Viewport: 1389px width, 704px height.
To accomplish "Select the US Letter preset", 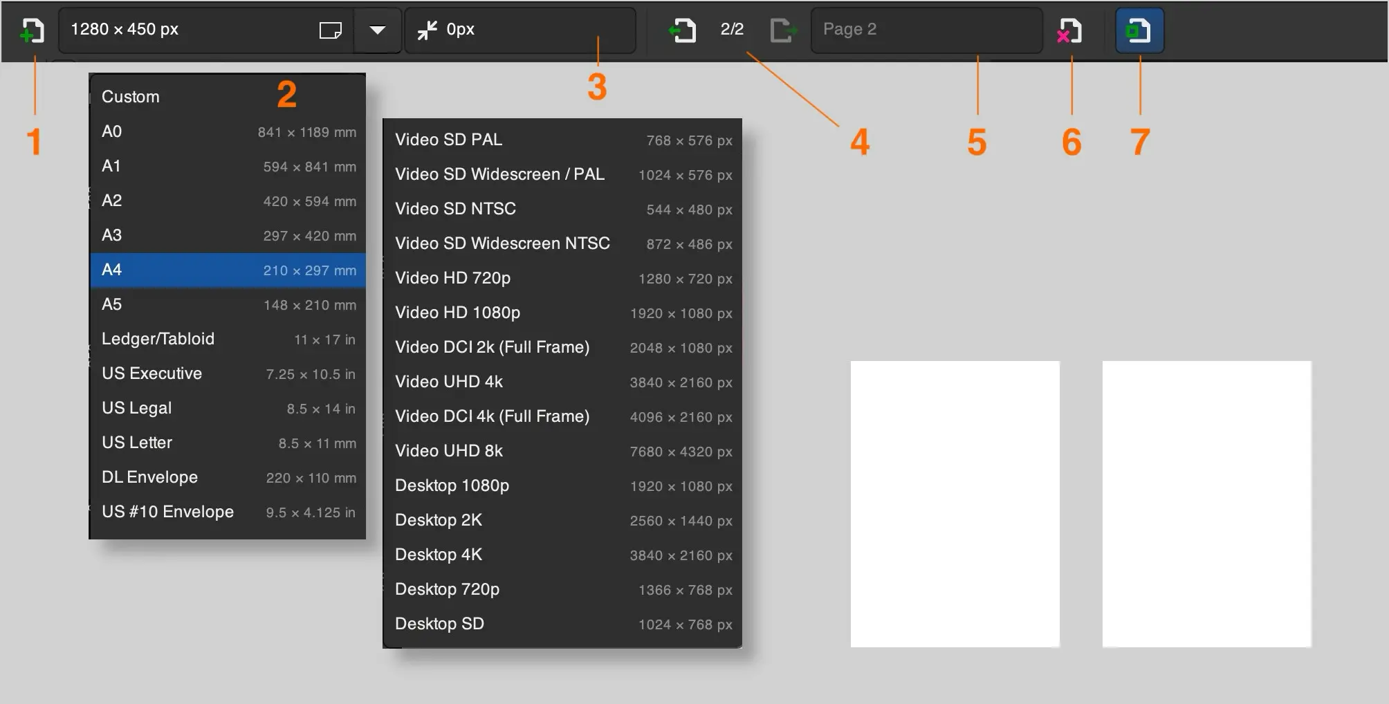I will (x=228, y=443).
